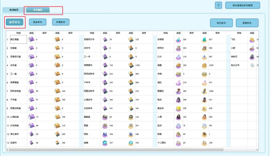Image resolution: width=271 pixels, height=156 pixels.
Task: Select the 道具库存 category
Action: pyautogui.click(x=15, y=22)
